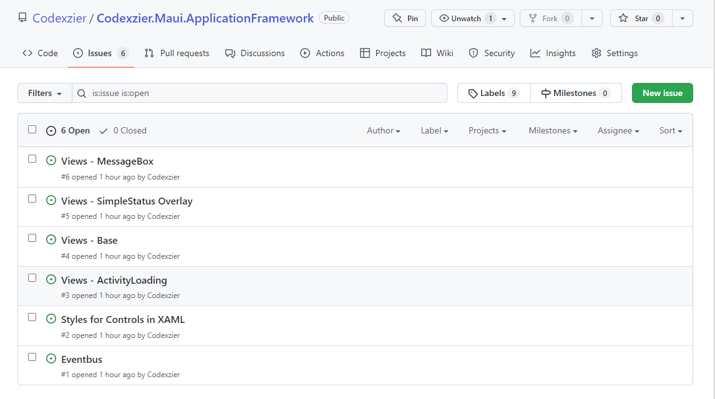Open the Sort dropdown

pos(671,131)
